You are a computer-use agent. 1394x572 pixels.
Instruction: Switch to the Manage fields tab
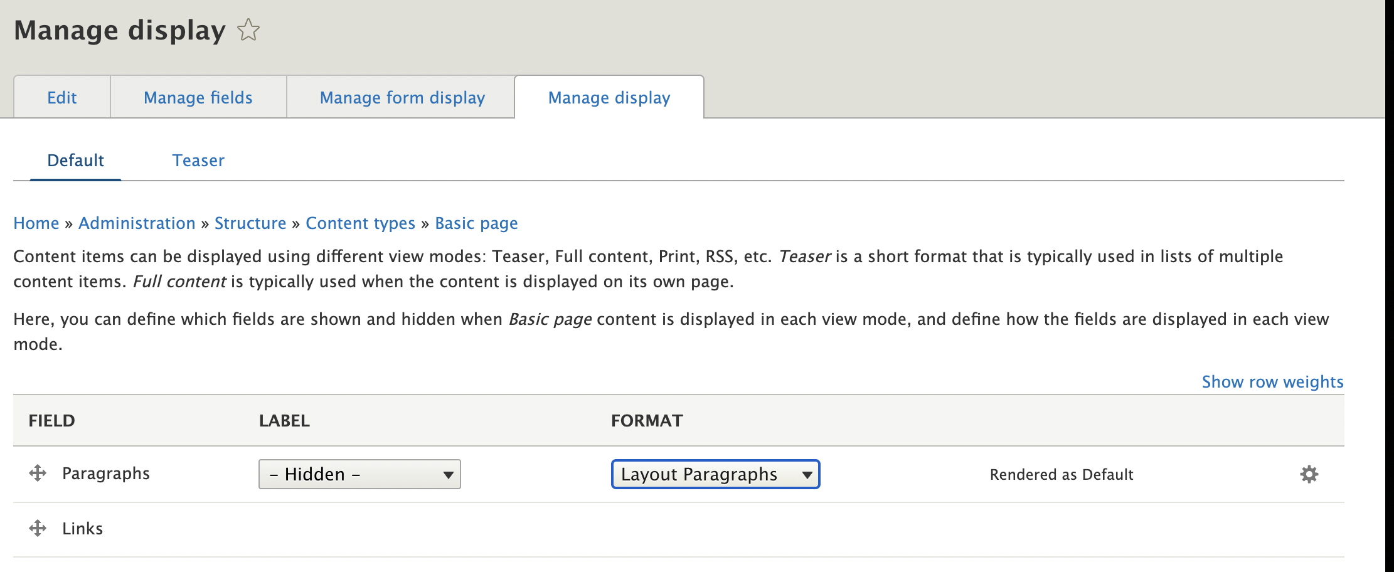pyautogui.click(x=198, y=97)
